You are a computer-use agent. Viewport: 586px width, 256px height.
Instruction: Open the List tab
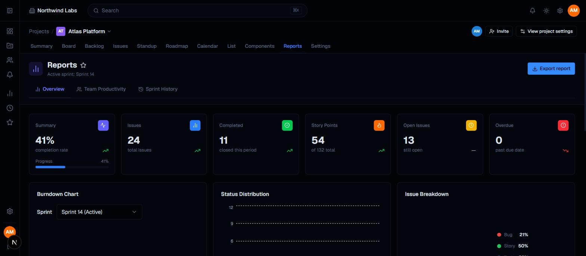tap(231, 46)
